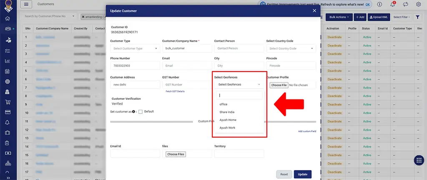Image resolution: width=427 pixels, height=180 pixels.
Task: Open the Bulk Actions dropdown
Action: (339, 17)
